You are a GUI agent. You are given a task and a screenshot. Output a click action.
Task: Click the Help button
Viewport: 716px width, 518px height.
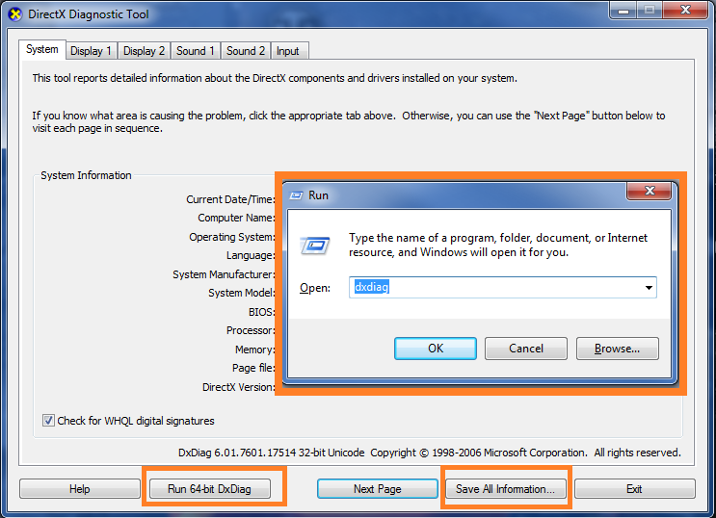point(79,489)
